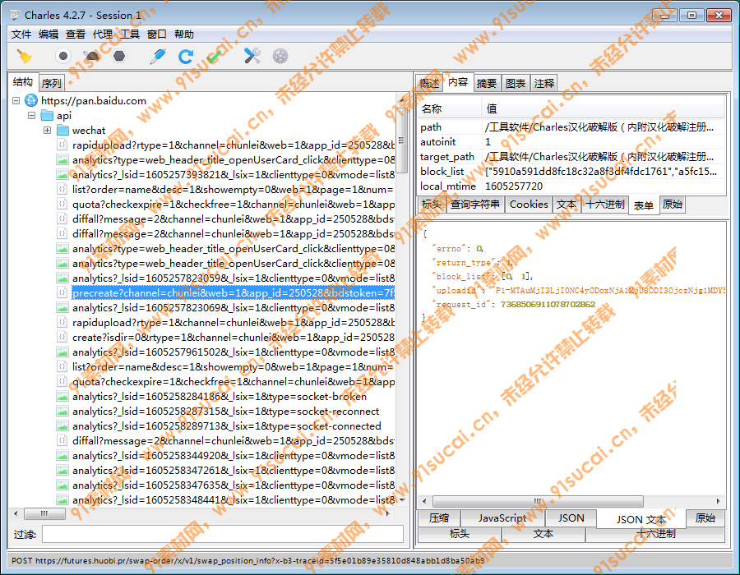Toggle hexagon breakpoints icon

point(119,56)
